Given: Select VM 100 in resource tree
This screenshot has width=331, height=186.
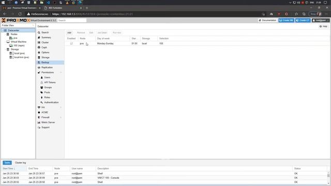Looking at the screenshot, I should [19, 45].
